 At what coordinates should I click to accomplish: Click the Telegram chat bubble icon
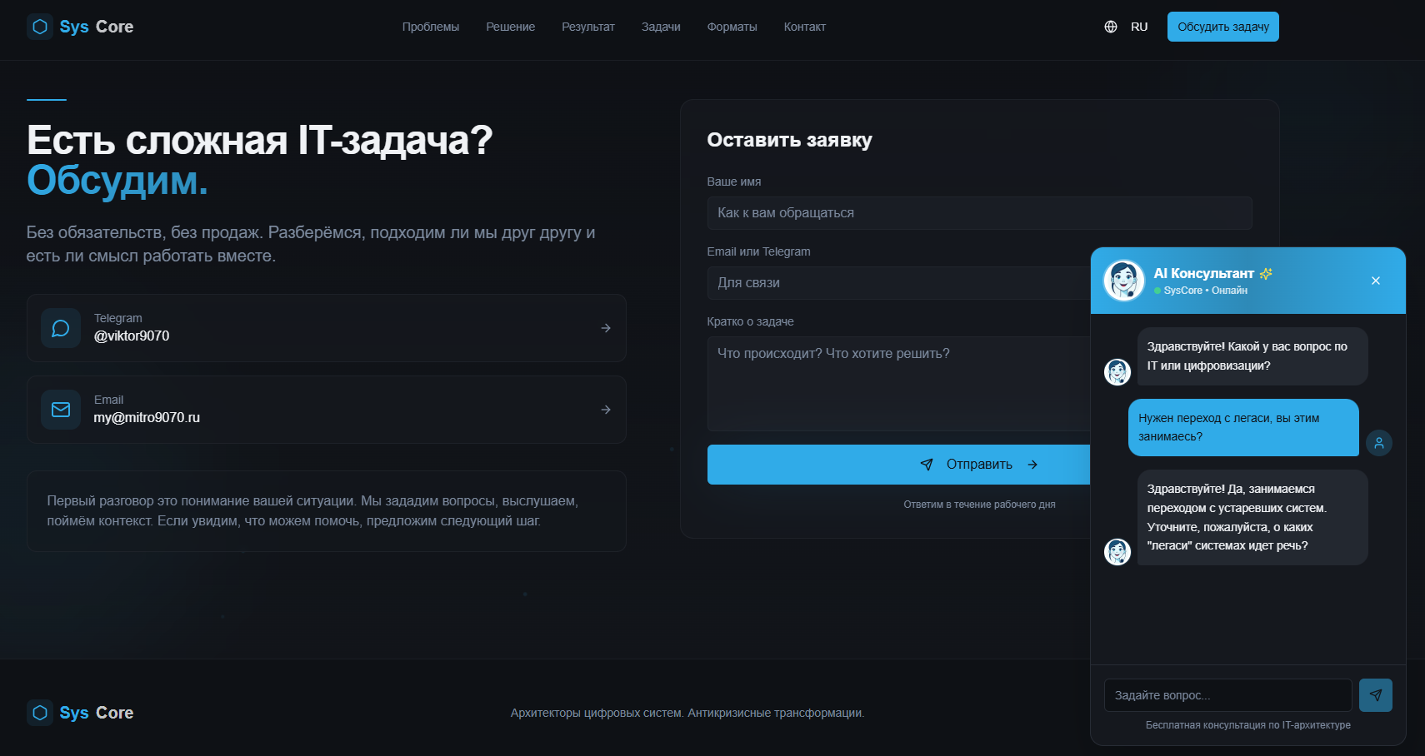click(60, 327)
